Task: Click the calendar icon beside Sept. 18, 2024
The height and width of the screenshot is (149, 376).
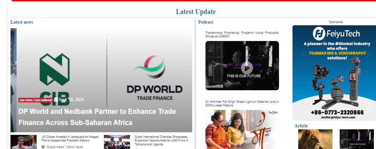Action: [x=56, y=100]
